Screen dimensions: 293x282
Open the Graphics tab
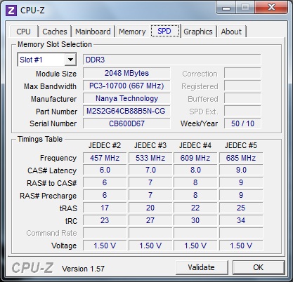pos(198,32)
